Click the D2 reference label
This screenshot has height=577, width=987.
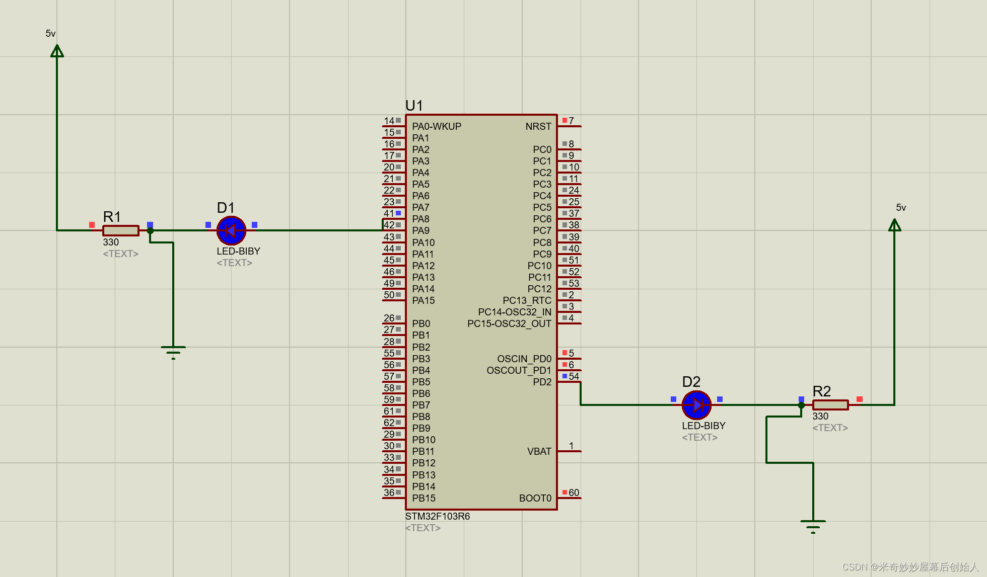(691, 382)
